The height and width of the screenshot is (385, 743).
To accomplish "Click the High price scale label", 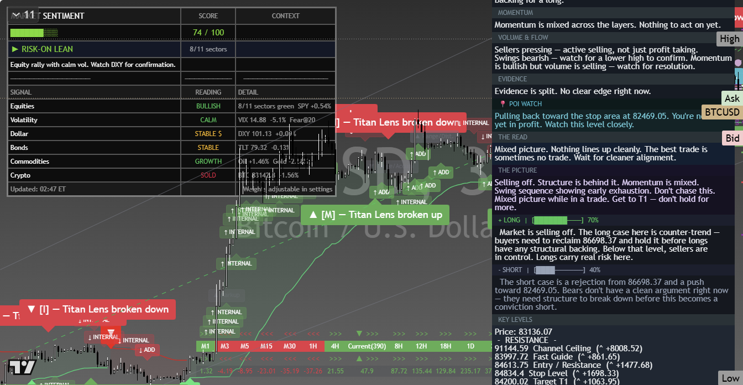I will pos(730,39).
